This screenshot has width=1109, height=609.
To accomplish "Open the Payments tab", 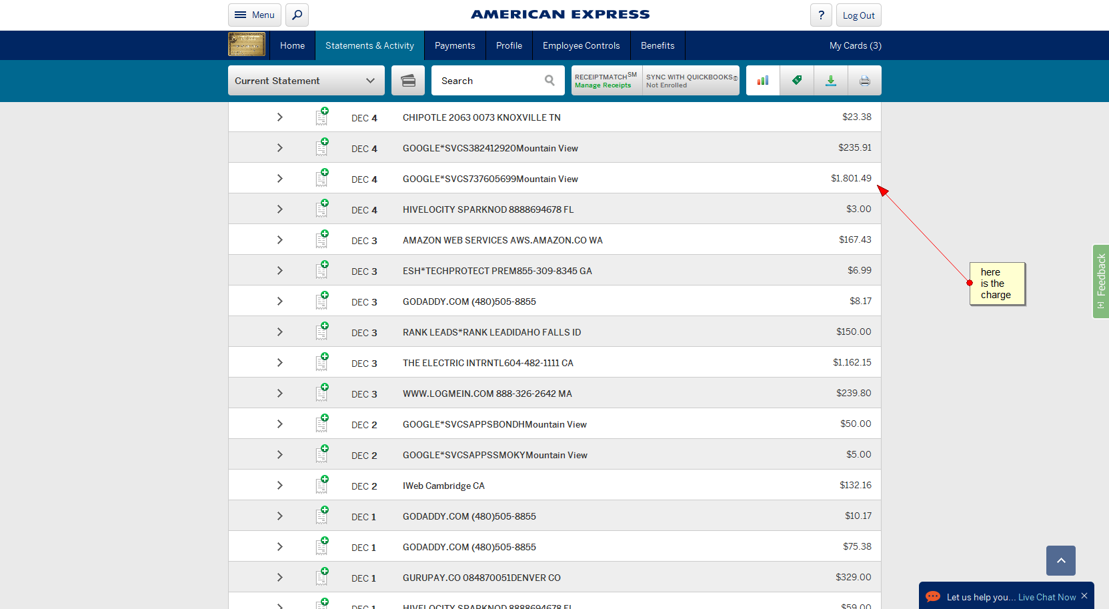I will point(455,45).
